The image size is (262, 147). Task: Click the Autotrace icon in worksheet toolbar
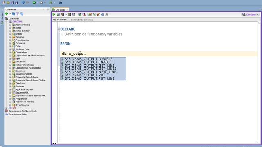point(70,15)
